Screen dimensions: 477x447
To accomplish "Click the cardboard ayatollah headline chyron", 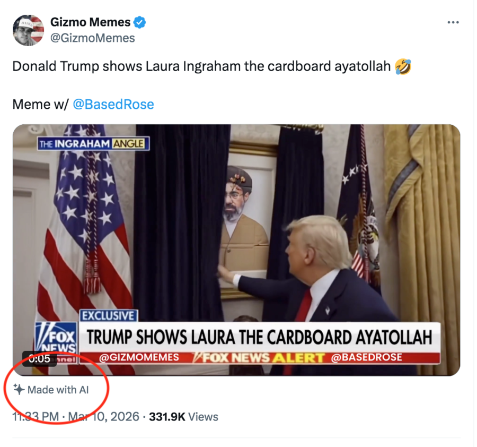I will pyautogui.click(x=260, y=337).
